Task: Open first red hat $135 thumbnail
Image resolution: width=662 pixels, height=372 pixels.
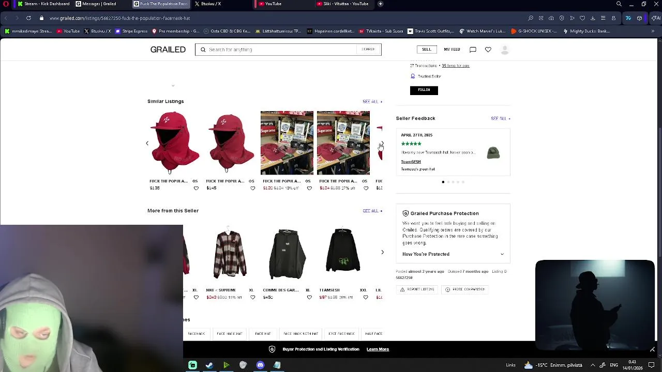Action: [174, 143]
